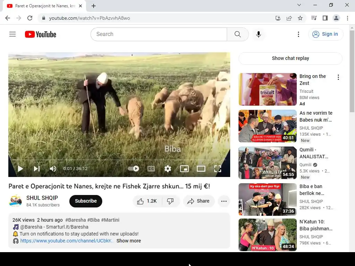Subscribe to SHUL SHQIP channel

tap(86, 201)
